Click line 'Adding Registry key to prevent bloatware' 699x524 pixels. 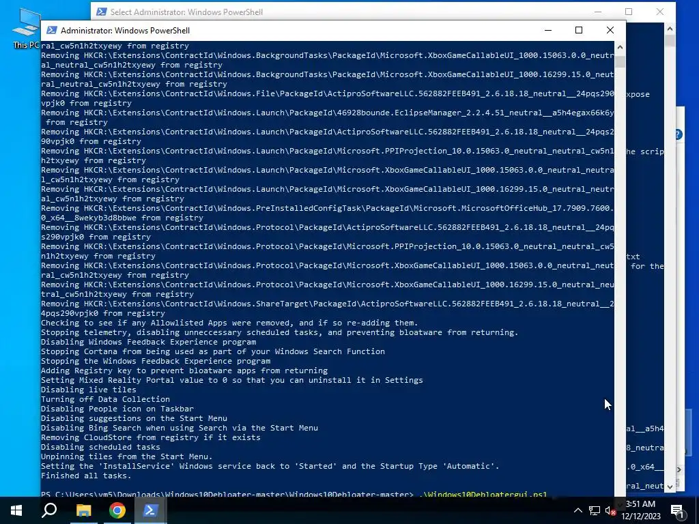tap(184, 370)
